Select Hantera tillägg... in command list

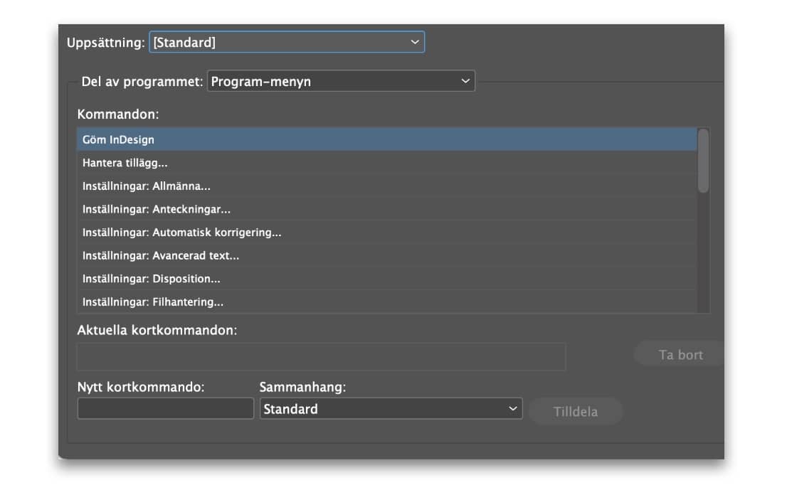pos(386,163)
